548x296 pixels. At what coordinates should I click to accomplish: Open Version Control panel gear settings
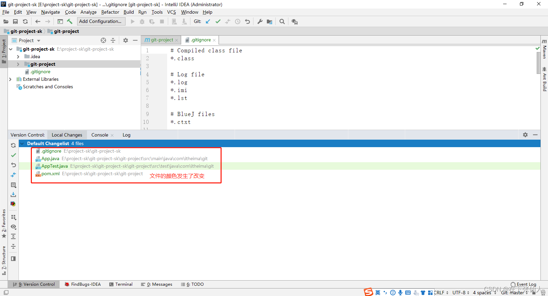525,135
